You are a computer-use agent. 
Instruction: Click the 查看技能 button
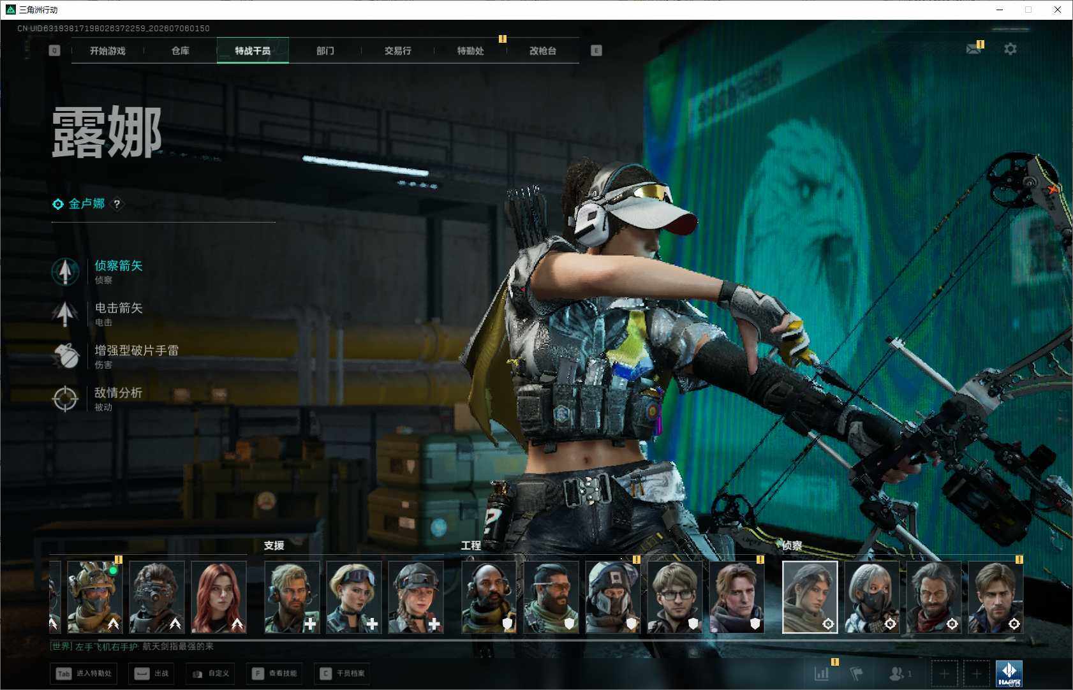click(x=275, y=673)
